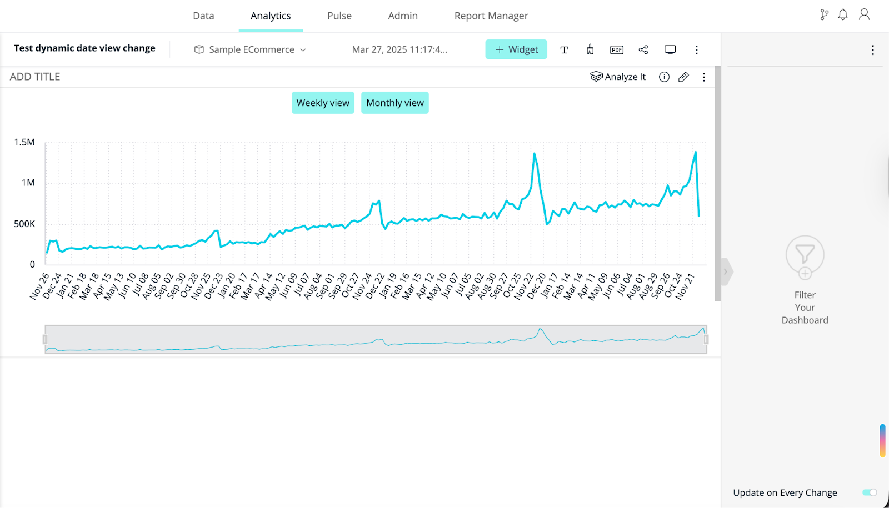The image size is (889, 508).
Task: Click the left handle of chart range slider
Action: [45, 339]
